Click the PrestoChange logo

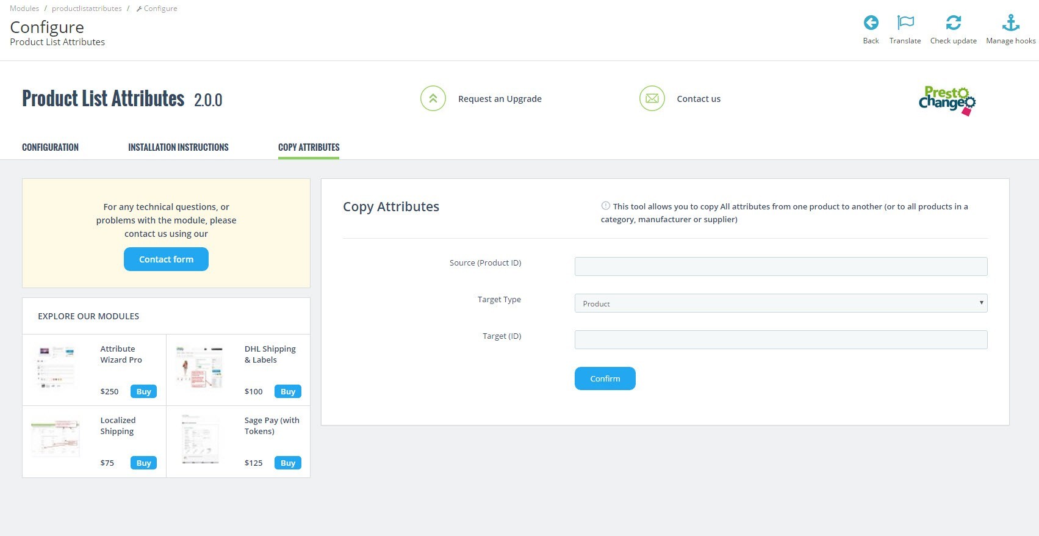click(947, 101)
